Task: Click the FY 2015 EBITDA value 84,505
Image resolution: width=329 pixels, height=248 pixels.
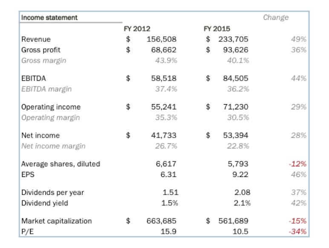Action: coord(235,79)
